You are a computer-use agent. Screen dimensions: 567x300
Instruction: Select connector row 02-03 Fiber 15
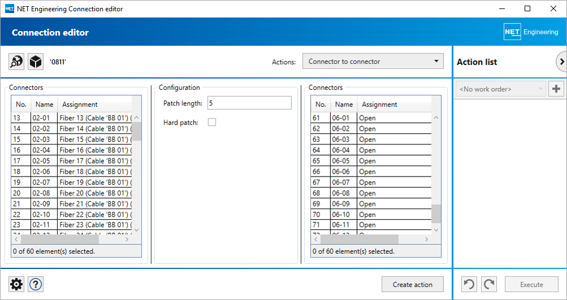72,139
